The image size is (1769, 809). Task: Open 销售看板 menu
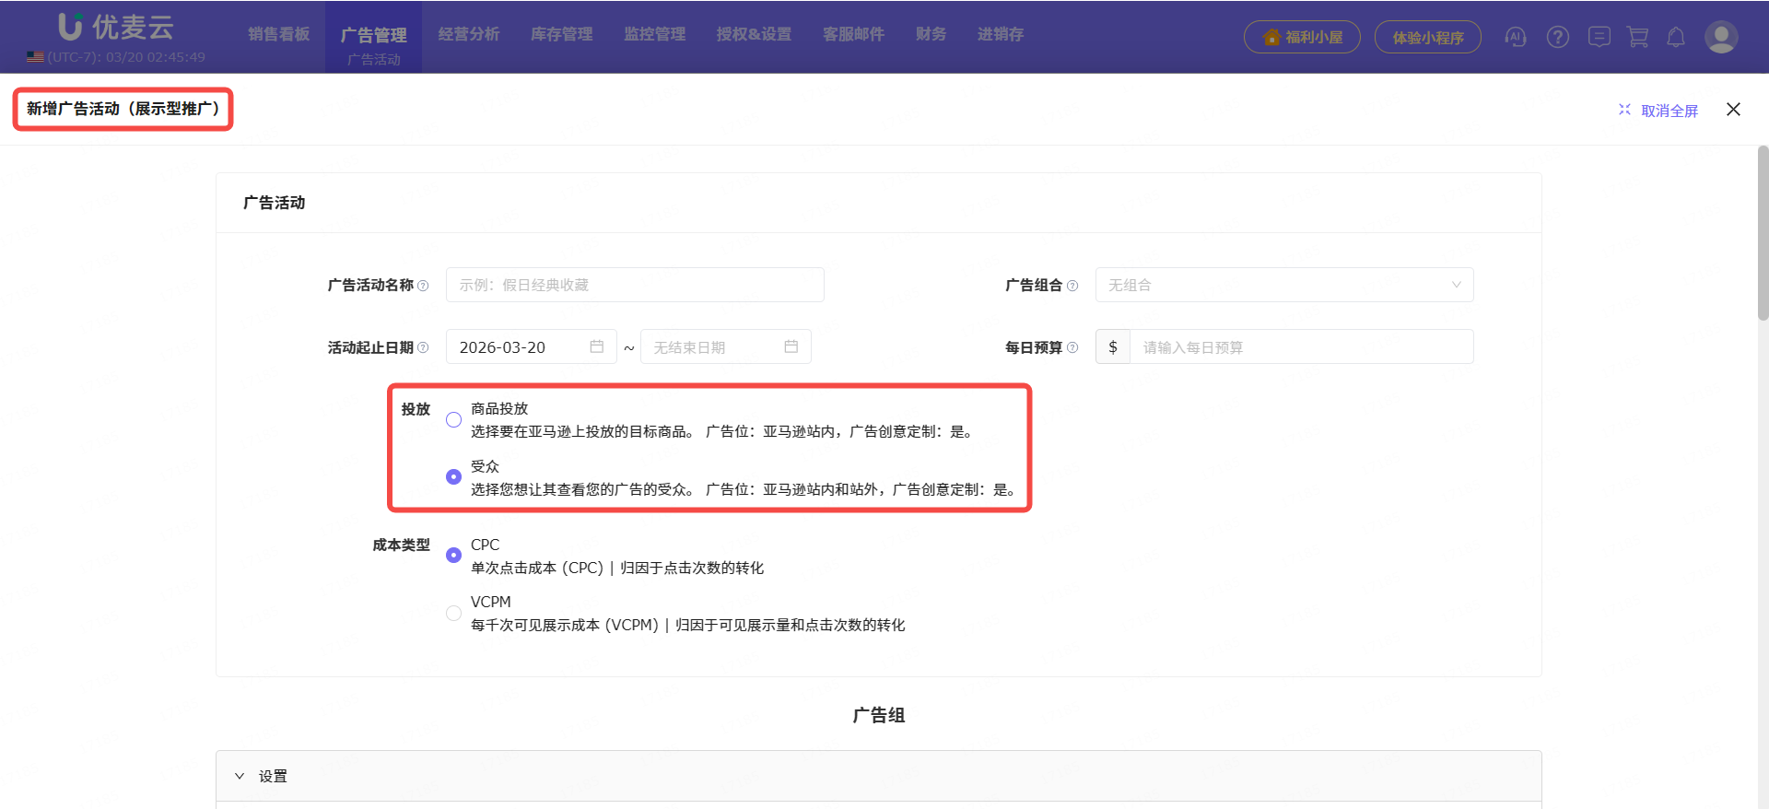pos(278,34)
